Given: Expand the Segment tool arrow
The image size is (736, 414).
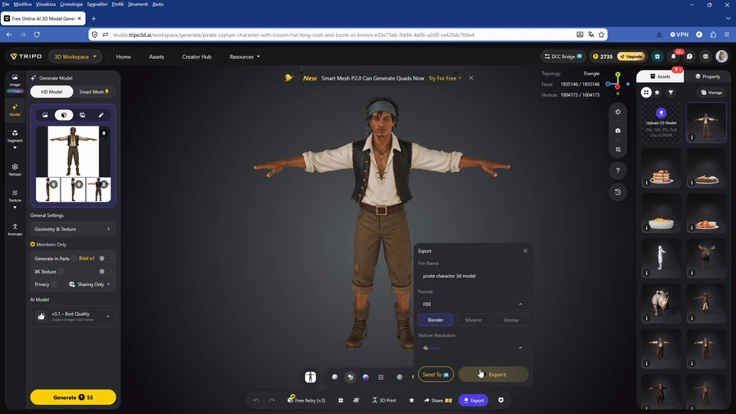Looking at the screenshot, I should [15, 148].
